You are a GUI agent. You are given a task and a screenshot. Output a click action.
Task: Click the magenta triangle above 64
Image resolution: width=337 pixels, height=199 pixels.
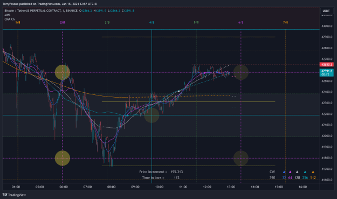[x=290, y=172]
